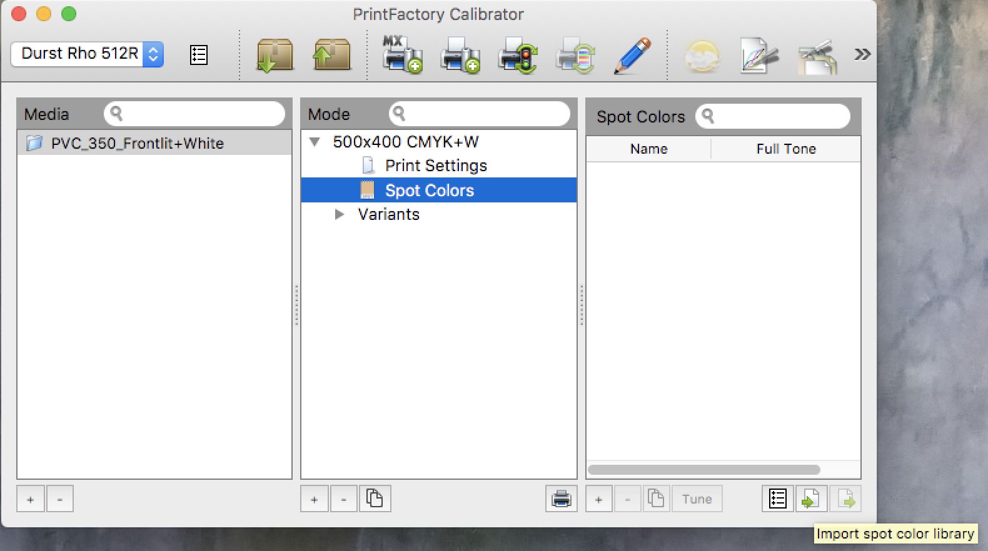Image resolution: width=988 pixels, height=551 pixels.
Task: Click the duplicate mode icon
Action: (375, 499)
